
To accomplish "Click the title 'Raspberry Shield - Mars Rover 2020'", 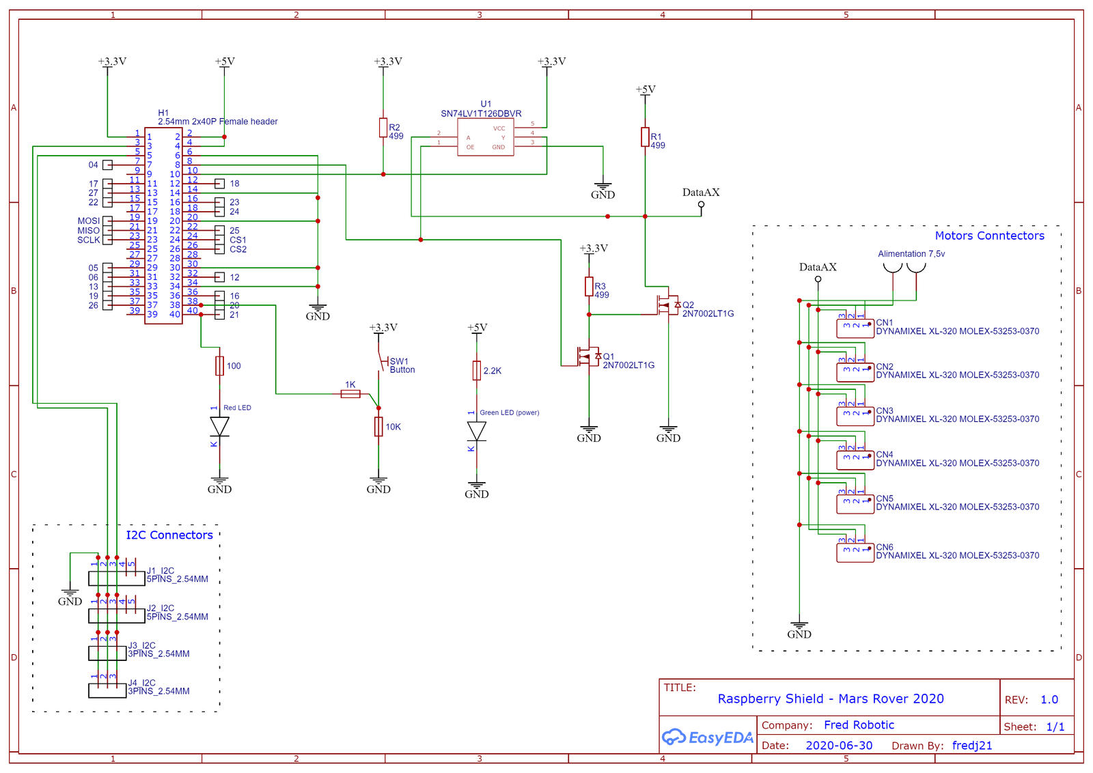I will coord(831,699).
